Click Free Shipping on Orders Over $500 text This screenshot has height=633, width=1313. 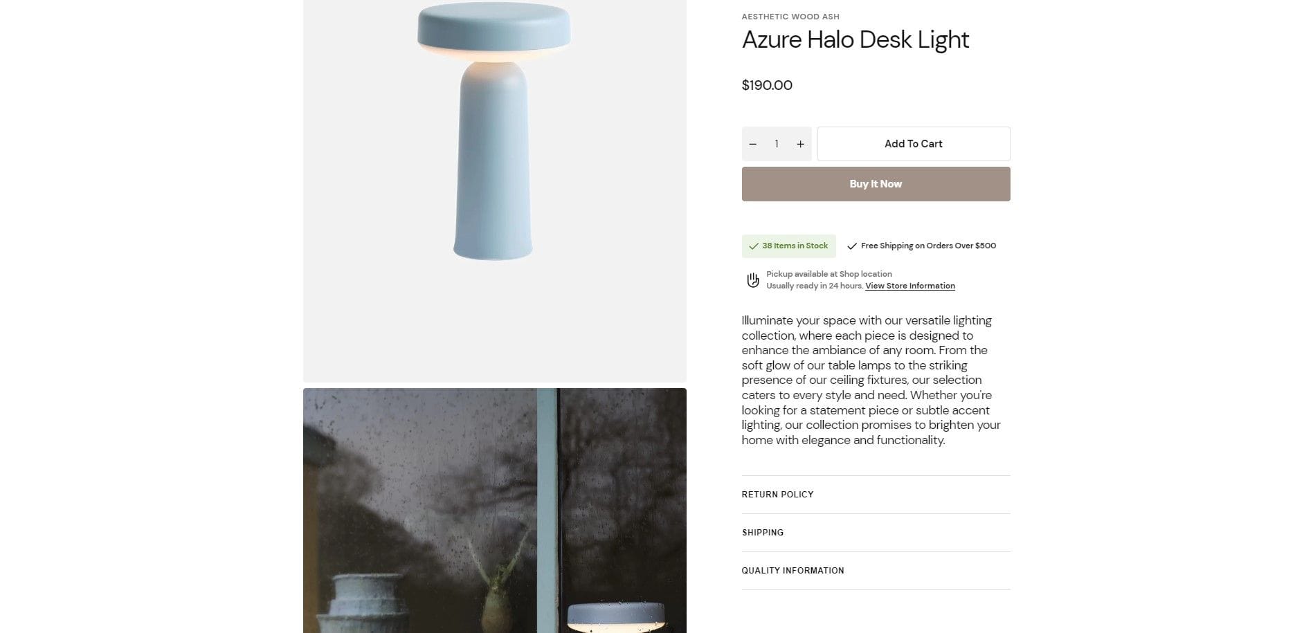(x=928, y=246)
